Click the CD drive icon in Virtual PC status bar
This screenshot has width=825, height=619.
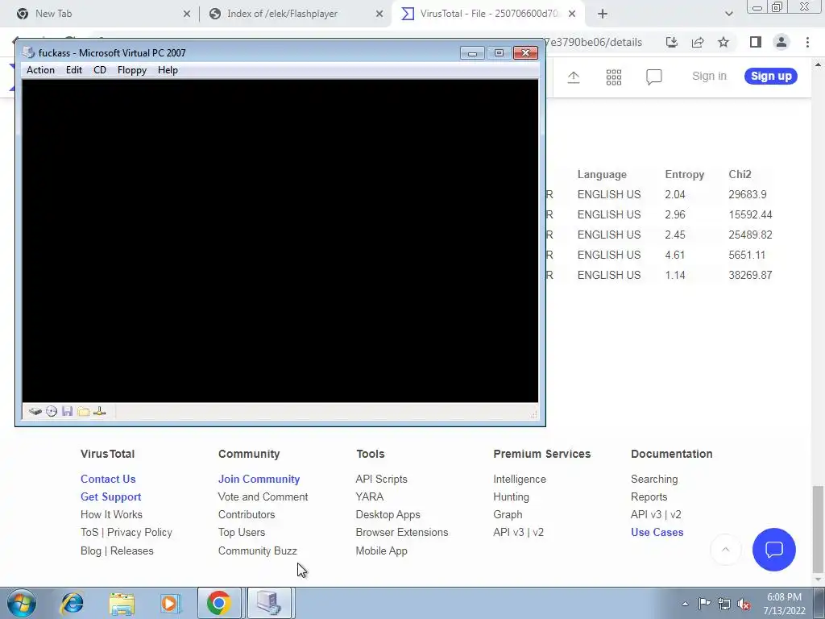(x=51, y=412)
